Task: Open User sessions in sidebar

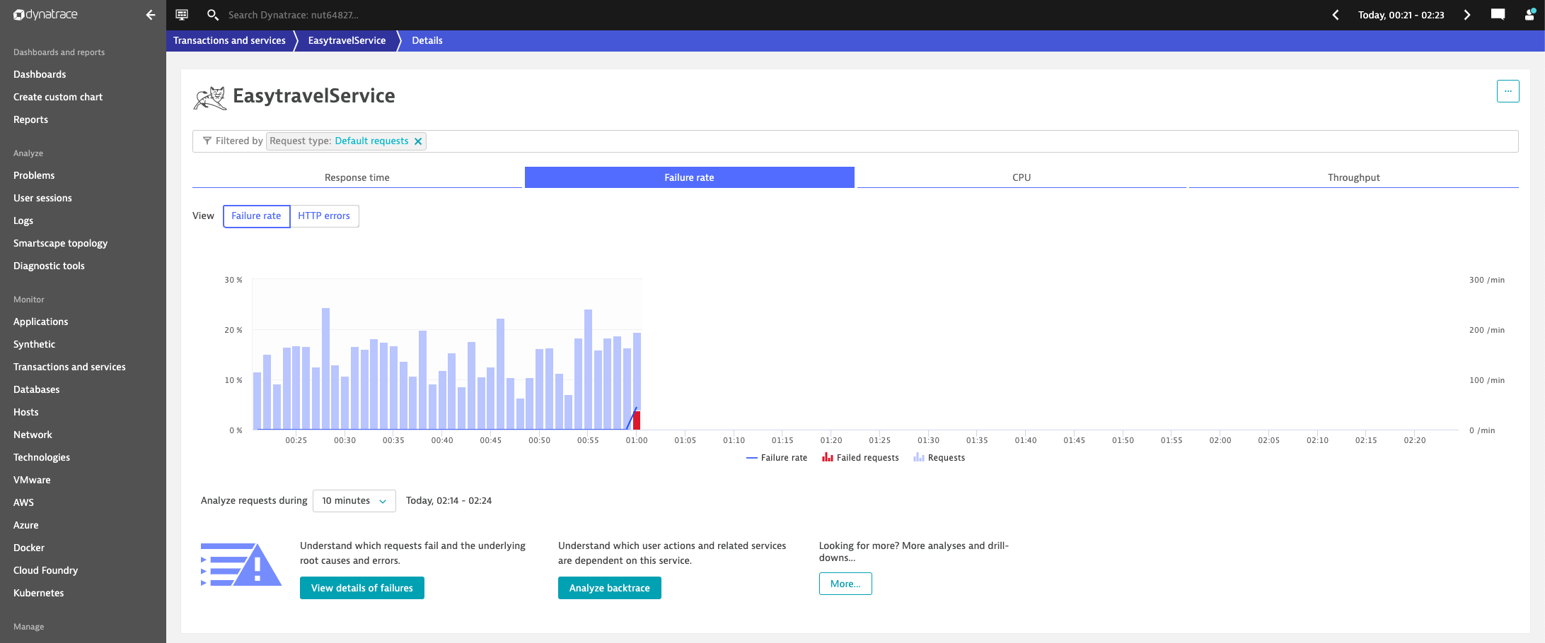Action: point(42,198)
